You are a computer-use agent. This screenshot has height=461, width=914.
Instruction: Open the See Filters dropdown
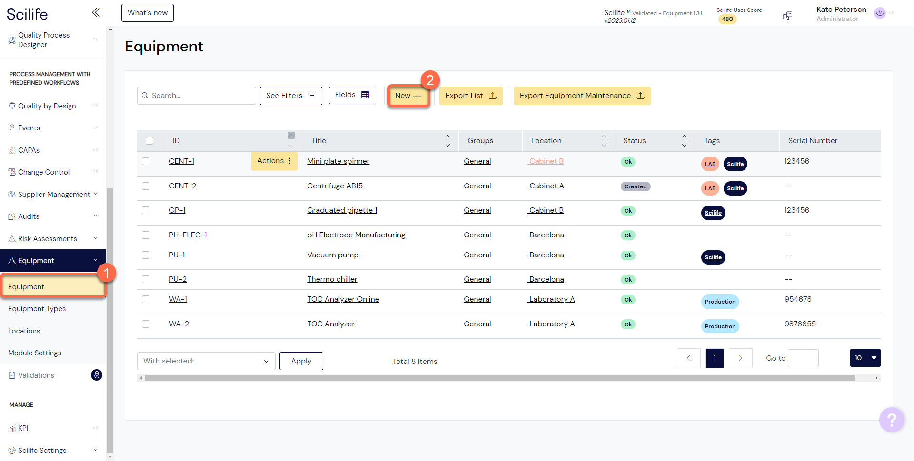(x=291, y=96)
